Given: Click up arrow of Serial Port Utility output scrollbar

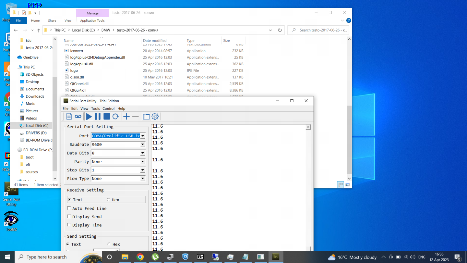Looking at the screenshot, I should tap(308, 127).
